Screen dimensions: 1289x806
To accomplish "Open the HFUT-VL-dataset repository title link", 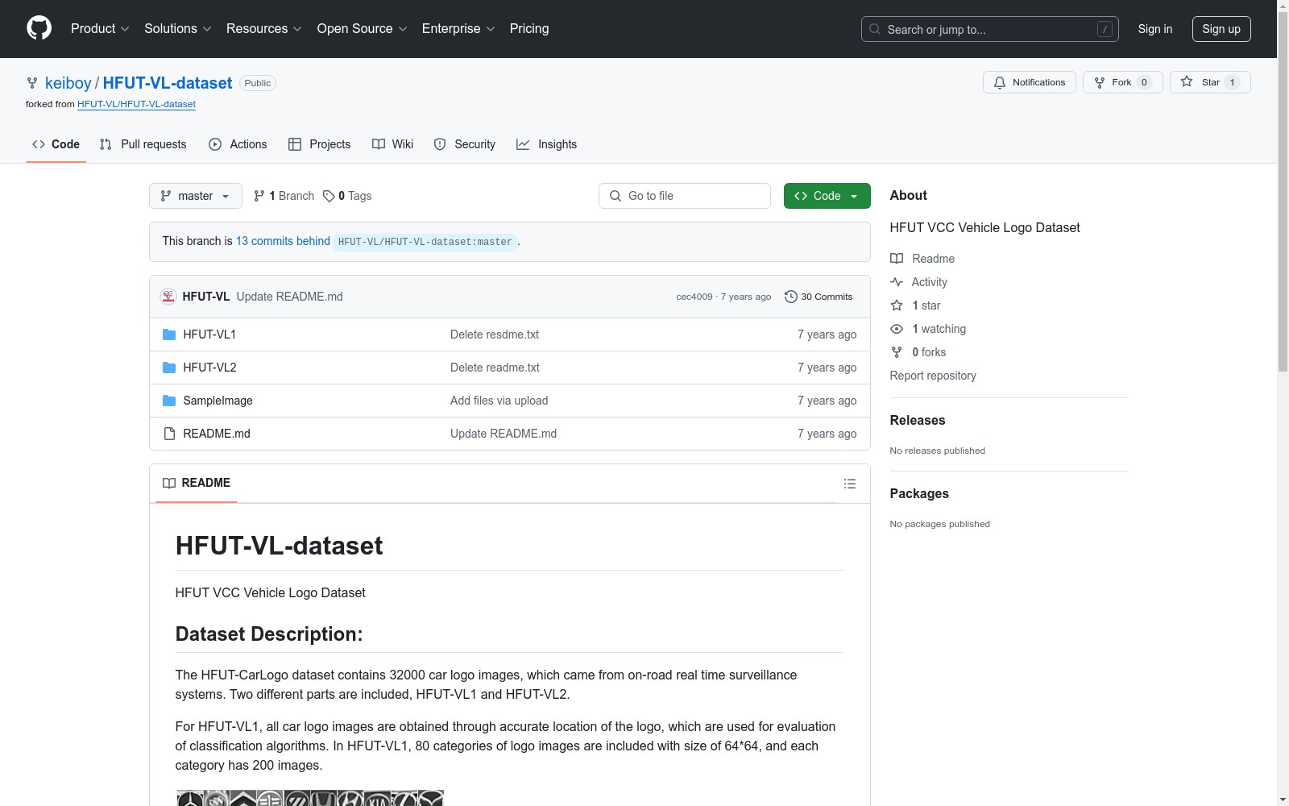I will 168,83.
